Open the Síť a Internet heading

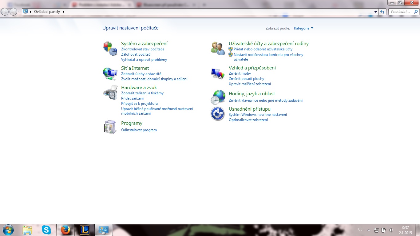coord(135,68)
